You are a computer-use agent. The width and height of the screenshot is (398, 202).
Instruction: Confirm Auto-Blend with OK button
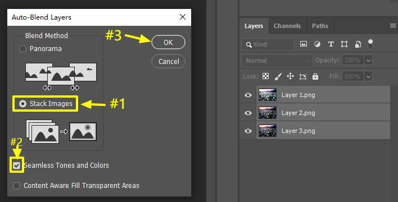(x=168, y=42)
